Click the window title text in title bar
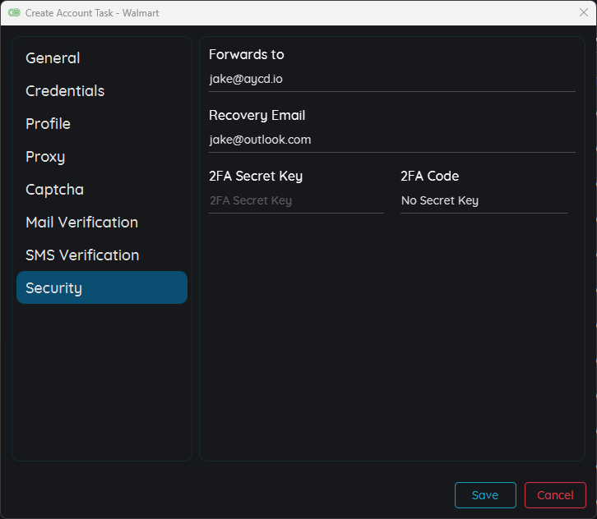 [92, 13]
